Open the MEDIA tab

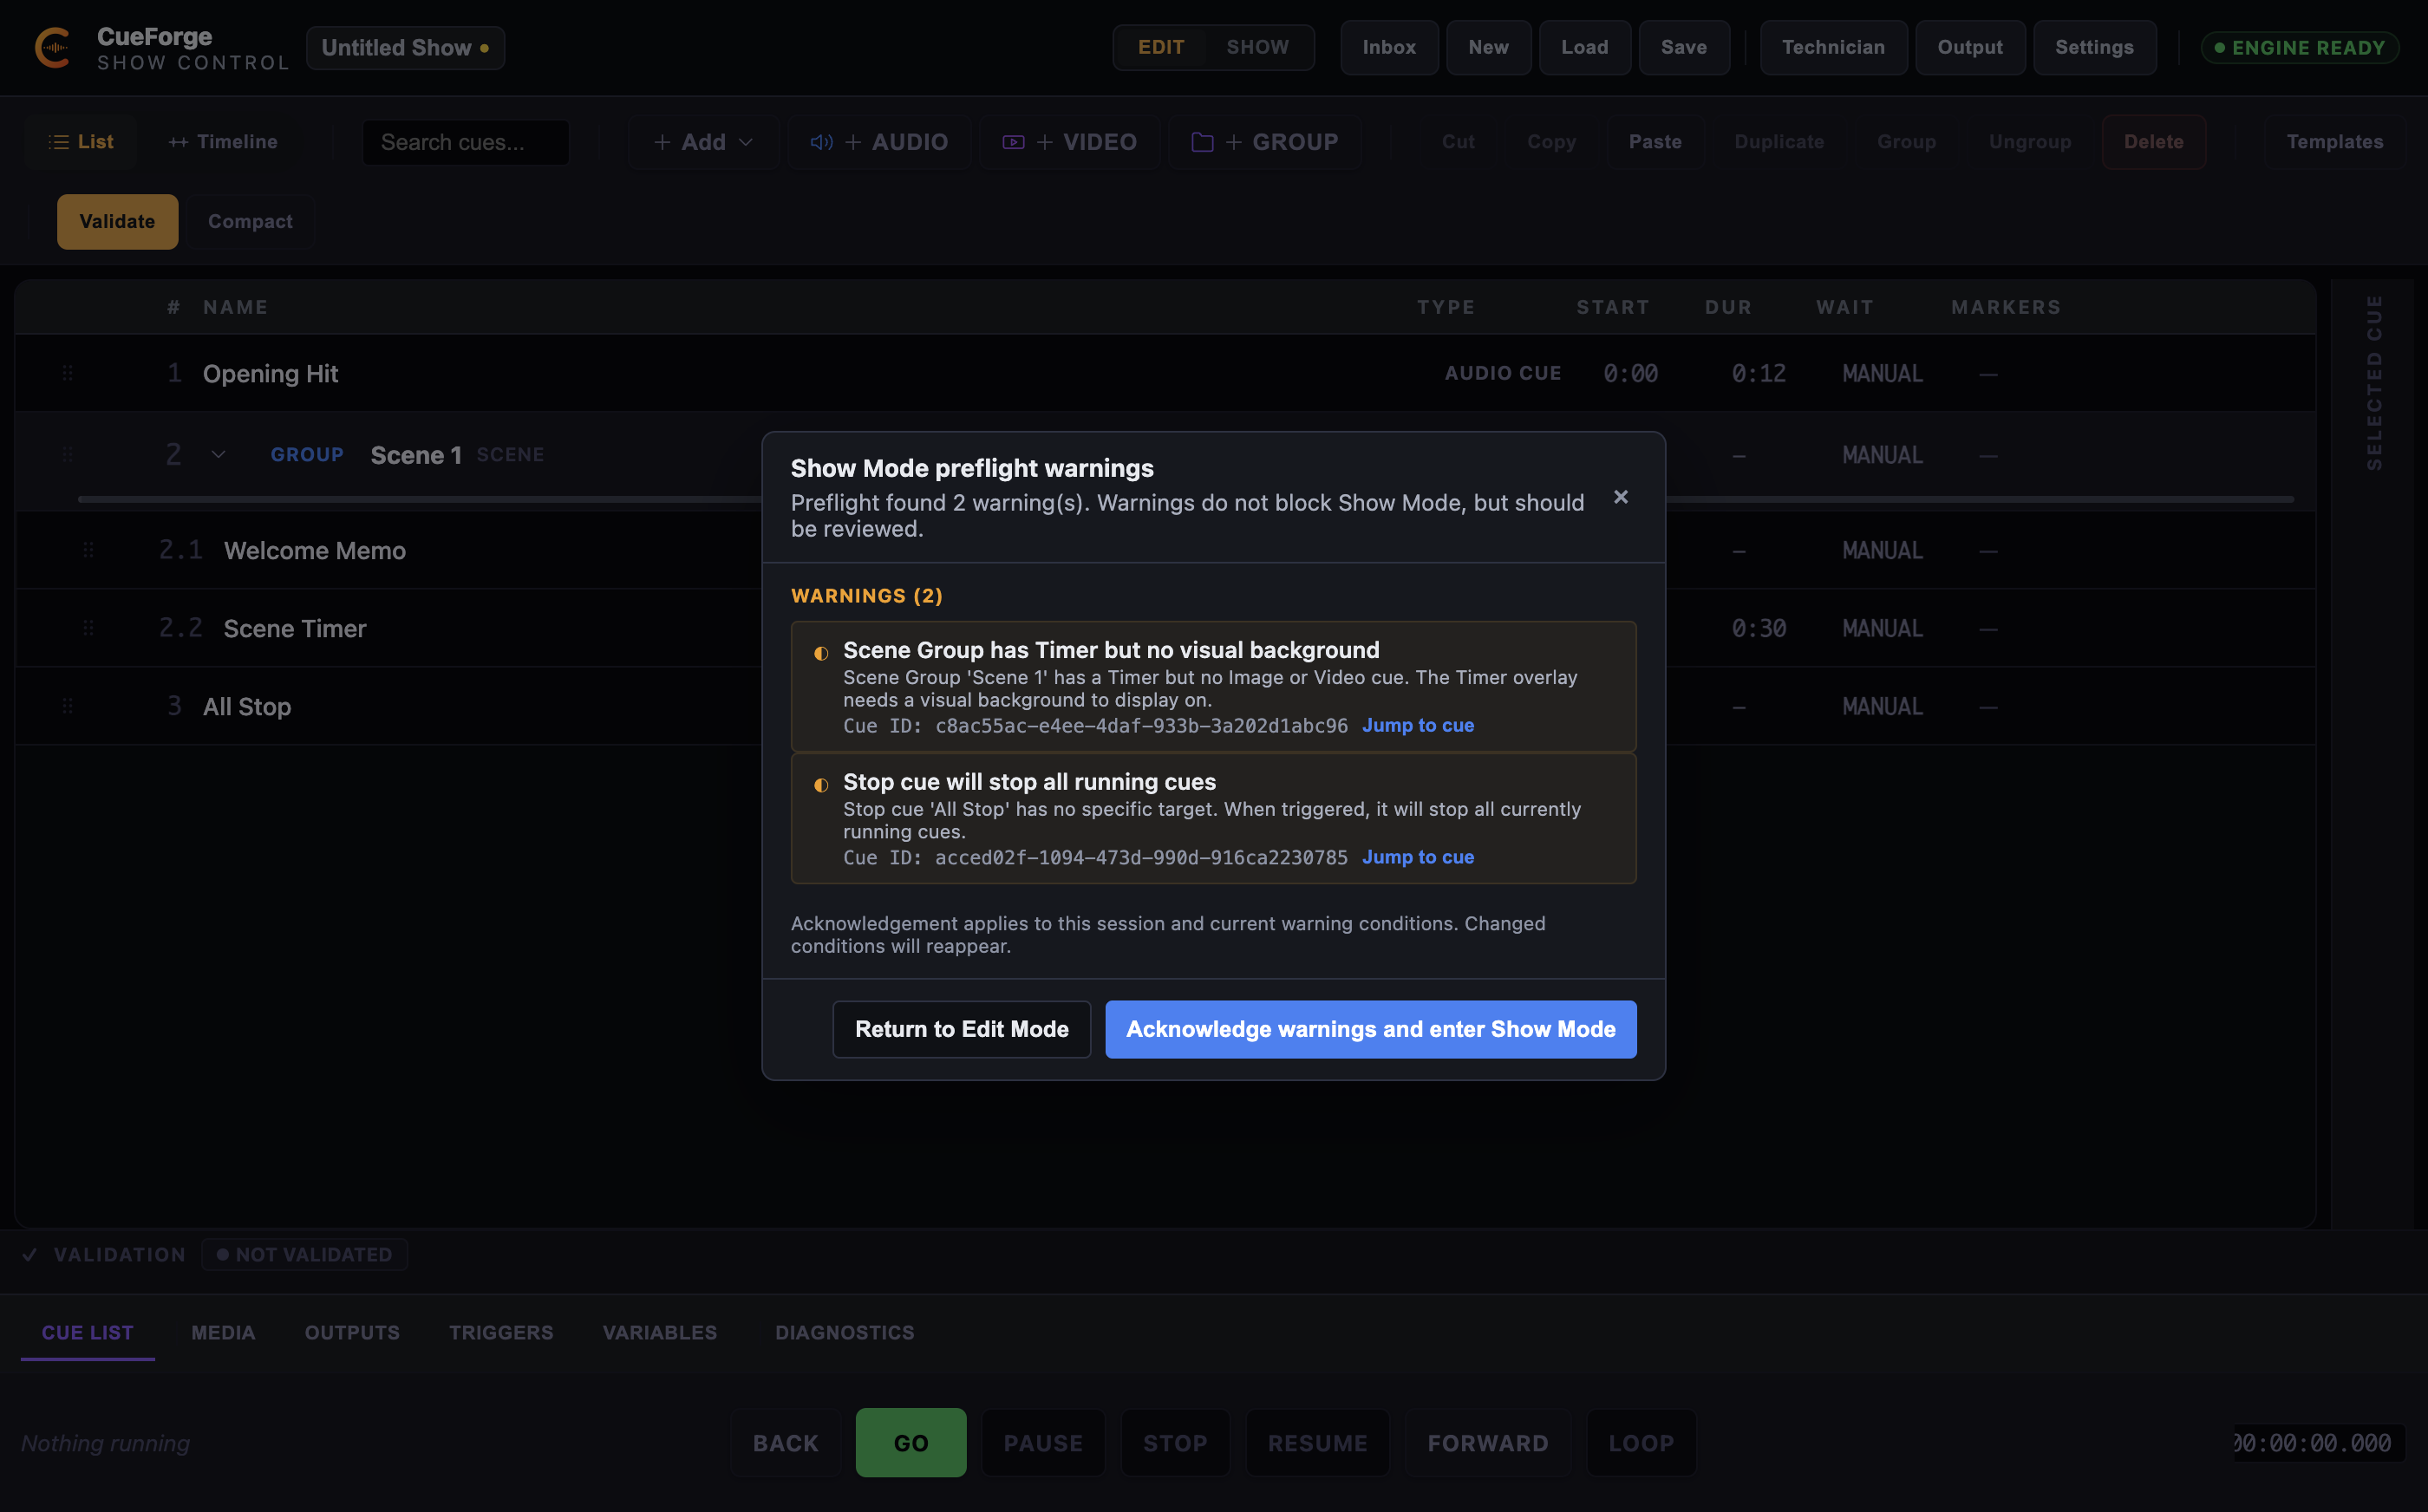coord(223,1332)
